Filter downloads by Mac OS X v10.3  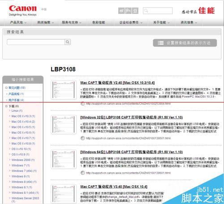[x=23, y=116]
